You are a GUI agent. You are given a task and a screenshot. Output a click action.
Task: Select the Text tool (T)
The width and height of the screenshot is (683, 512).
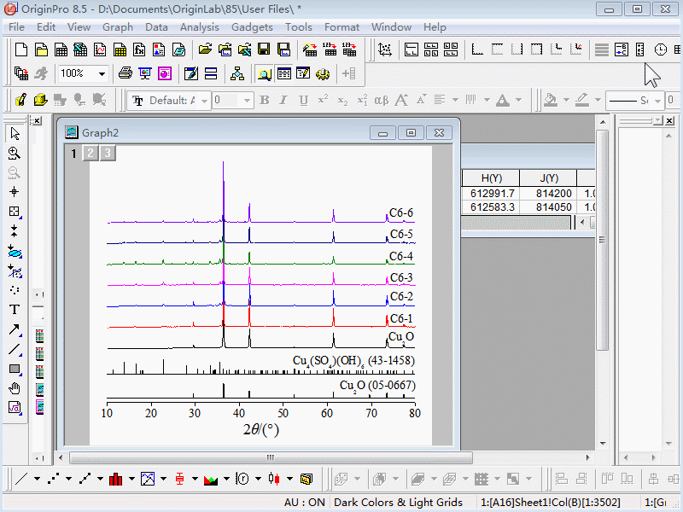[15, 309]
